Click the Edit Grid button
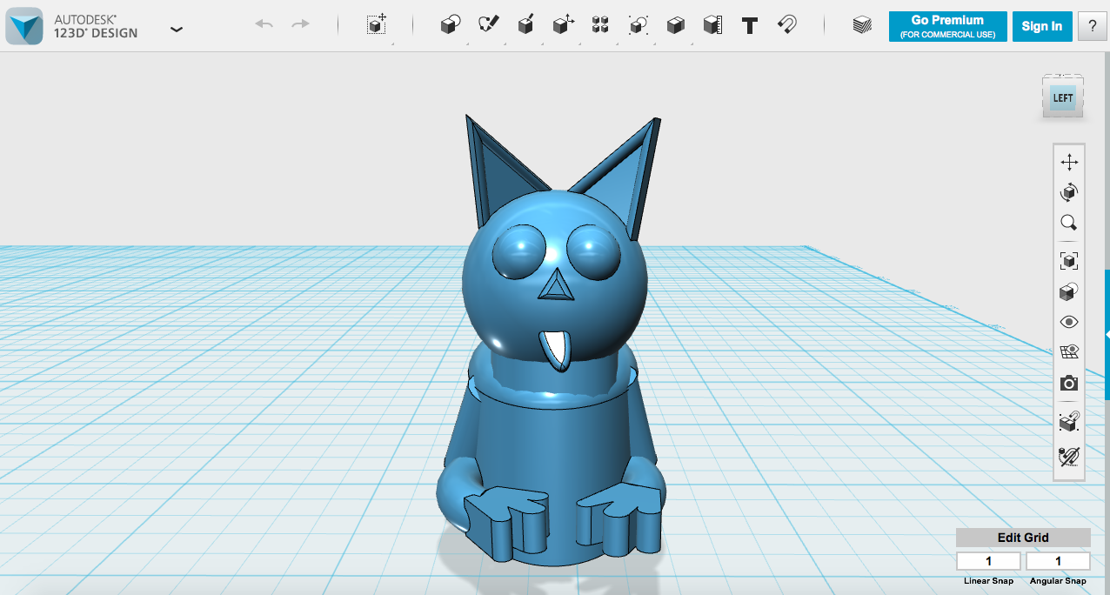 (x=1023, y=538)
